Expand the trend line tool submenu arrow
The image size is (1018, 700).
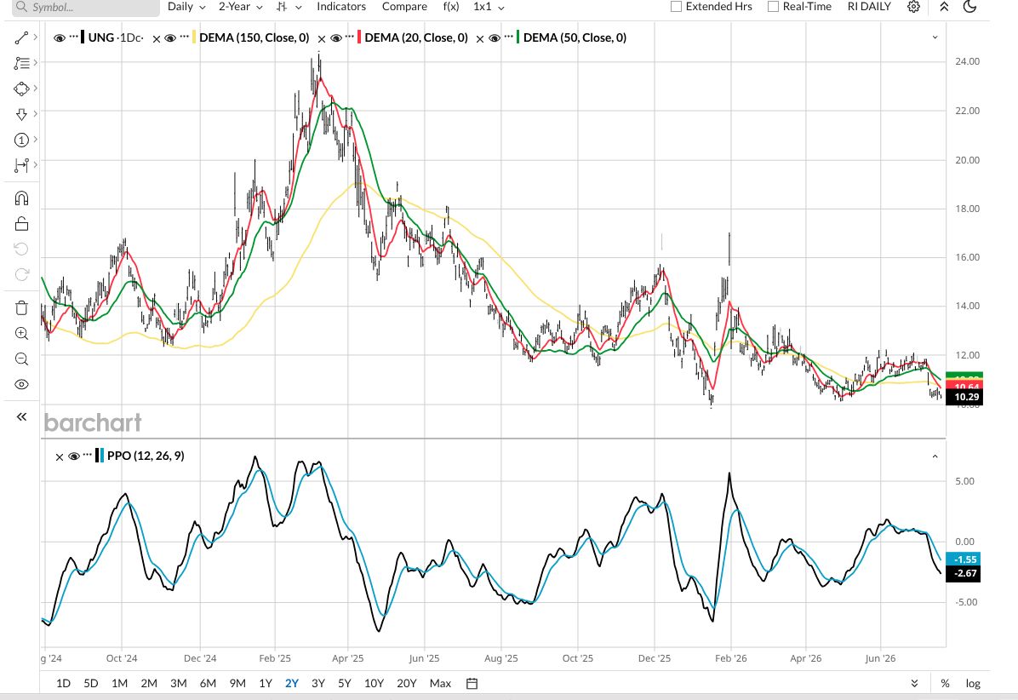[35, 37]
